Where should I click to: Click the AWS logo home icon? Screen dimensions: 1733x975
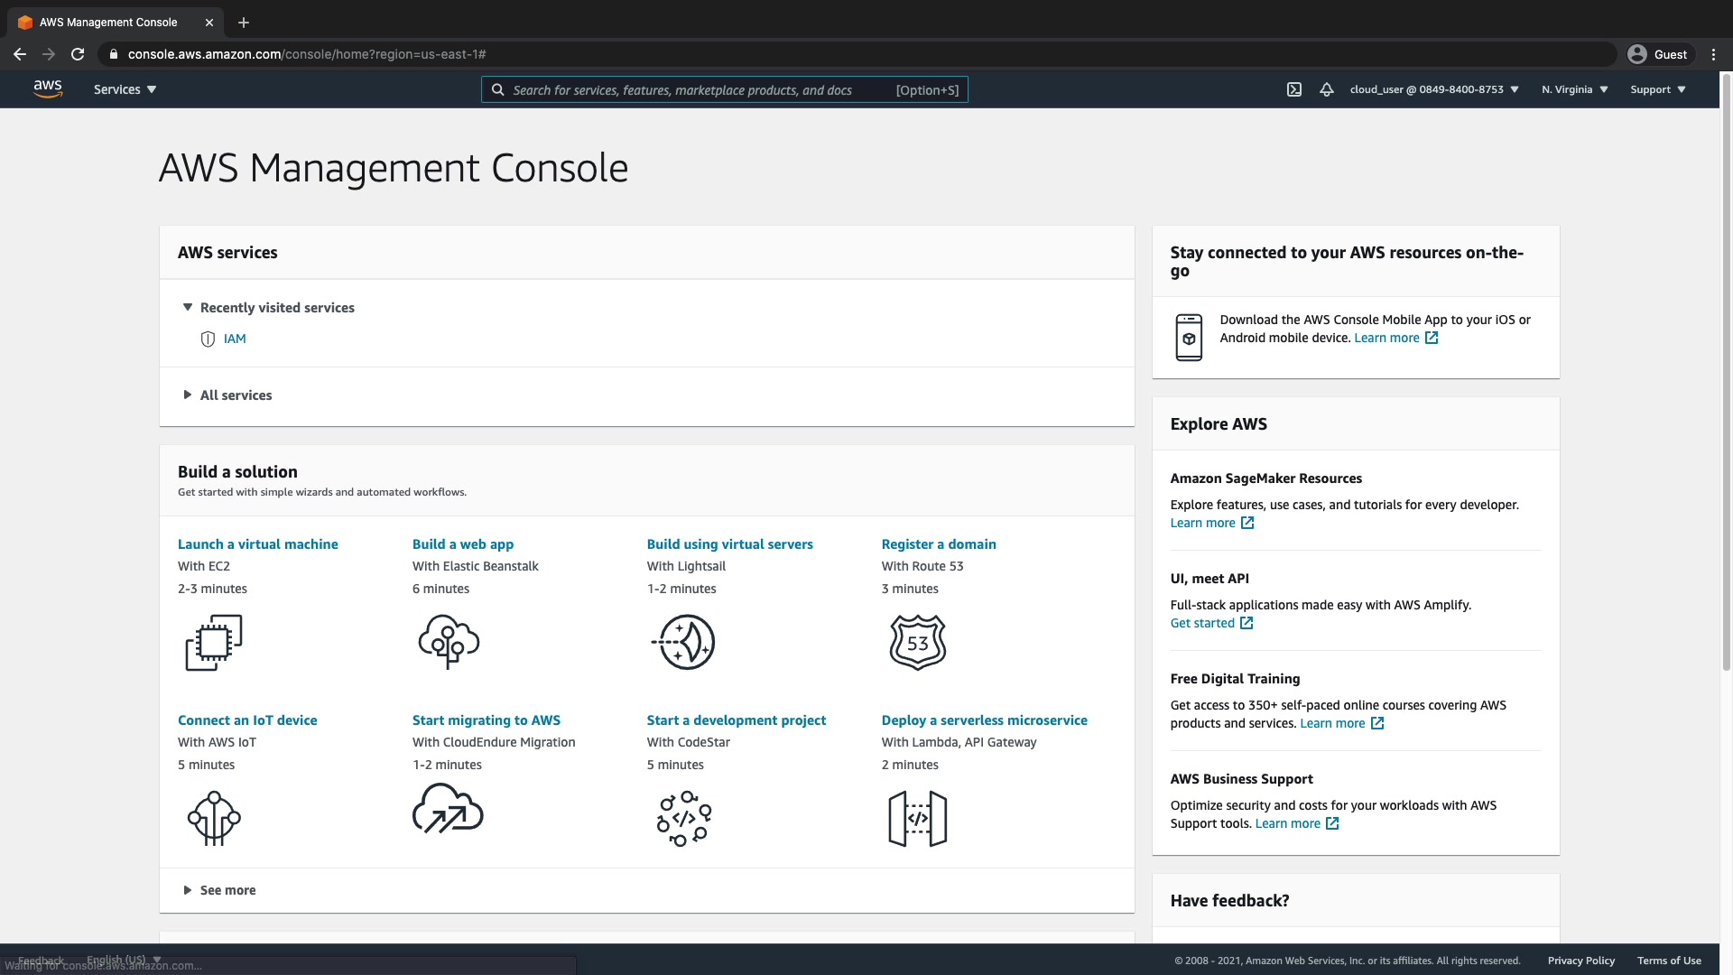48,88
